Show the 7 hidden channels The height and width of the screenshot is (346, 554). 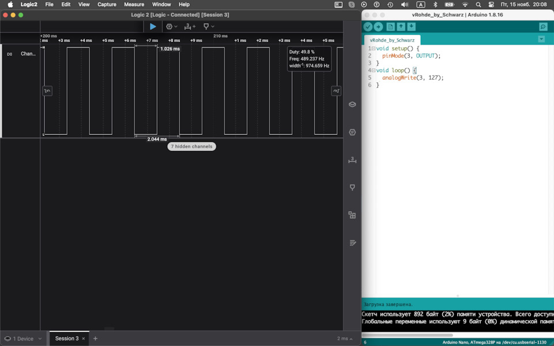pyautogui.click(x=192, y=146)
